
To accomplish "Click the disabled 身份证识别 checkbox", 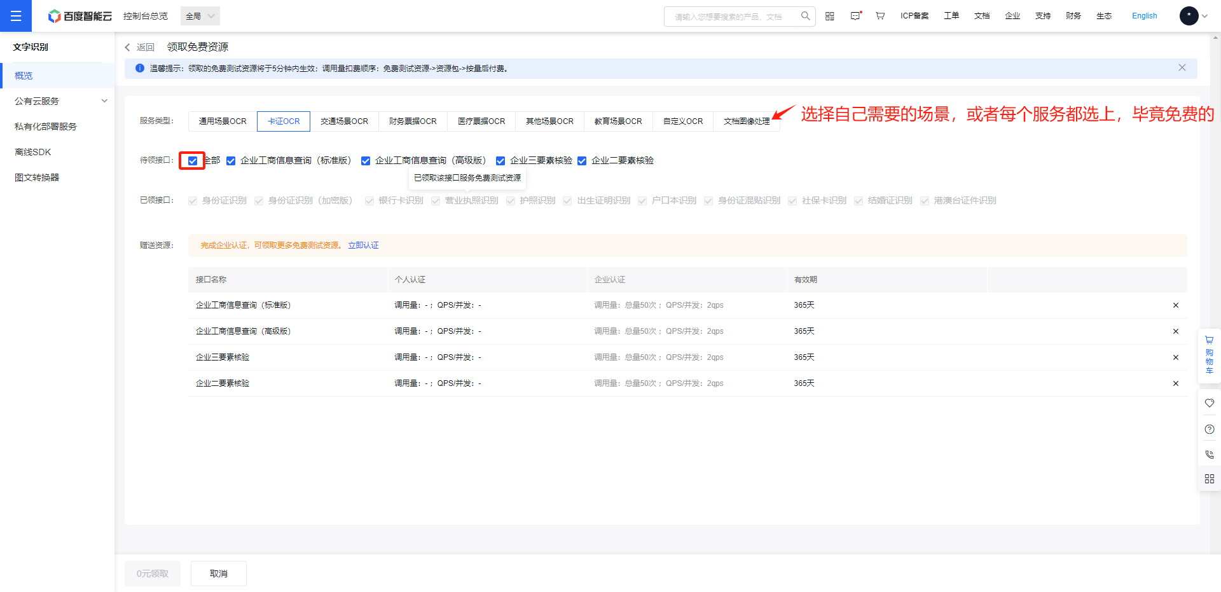I will 193,201.
